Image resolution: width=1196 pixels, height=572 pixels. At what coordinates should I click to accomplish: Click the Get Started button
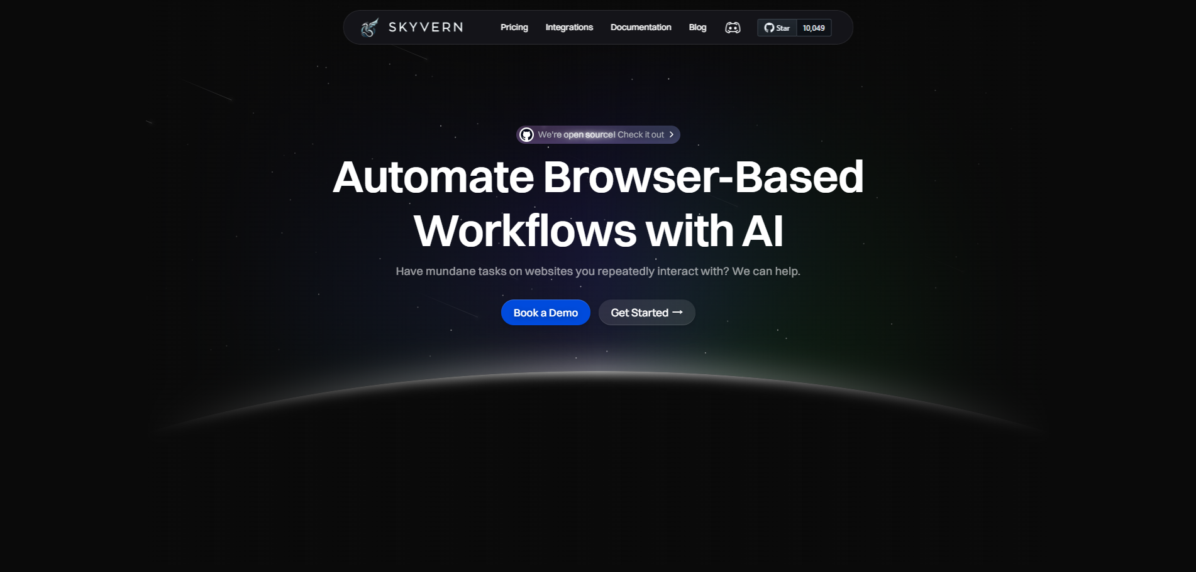pos(646,313)
